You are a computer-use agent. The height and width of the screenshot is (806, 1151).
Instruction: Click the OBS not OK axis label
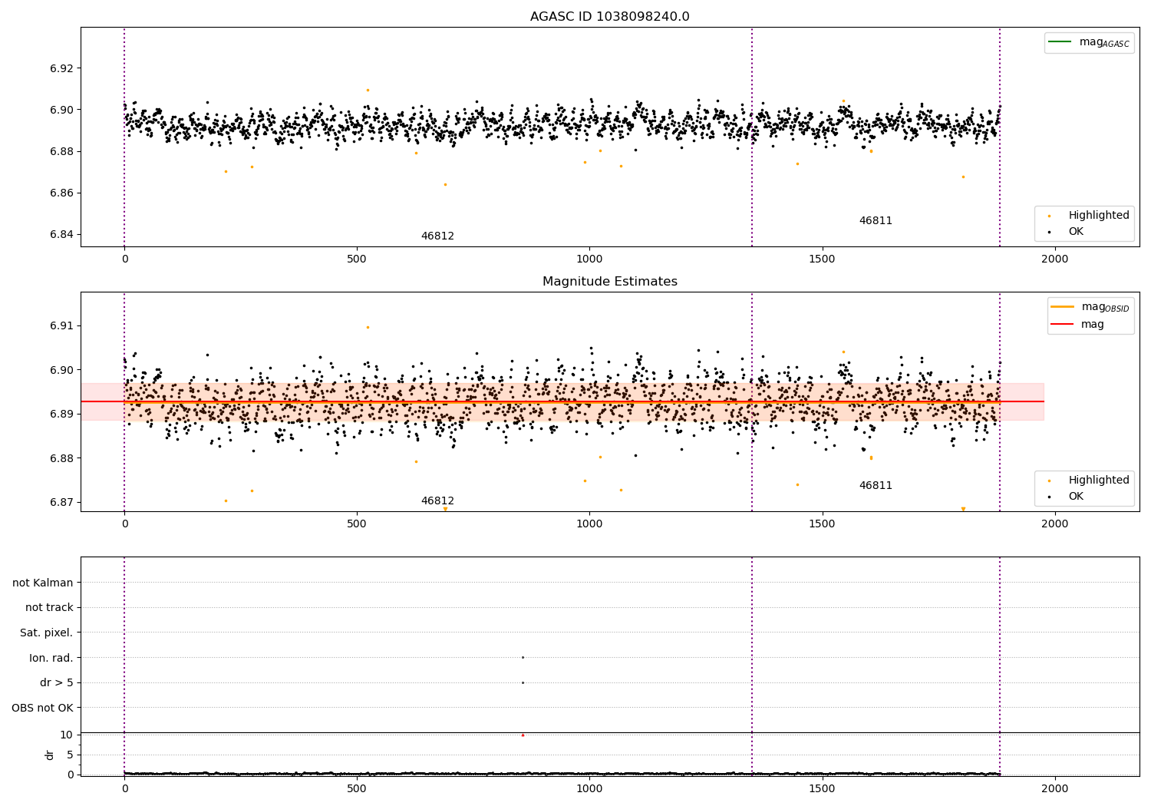(43, 708)
